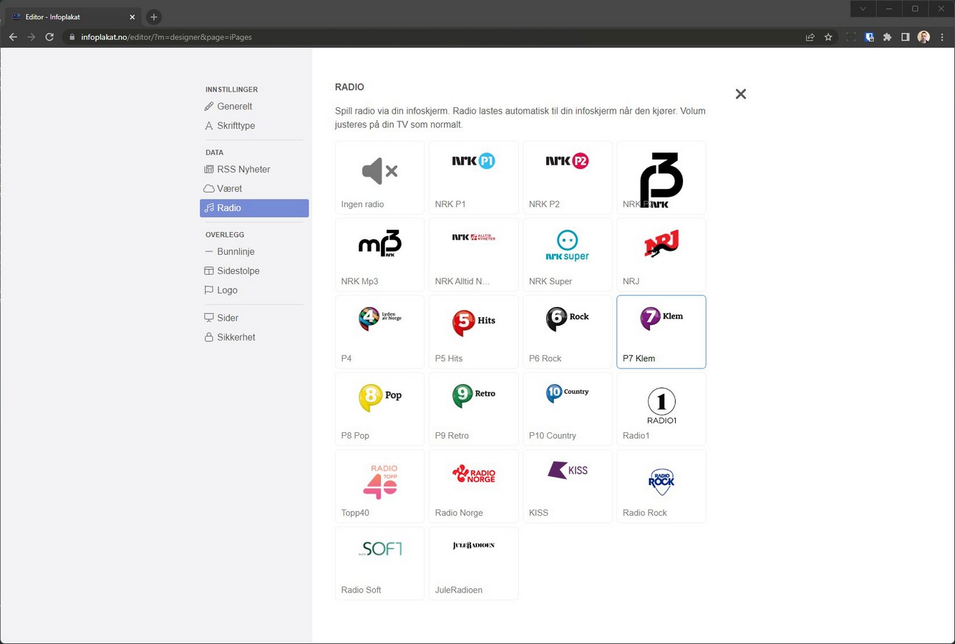The height and width of the screenshot is (644, 955).
Task: Click the browser address bar
Action: (430, 37)
